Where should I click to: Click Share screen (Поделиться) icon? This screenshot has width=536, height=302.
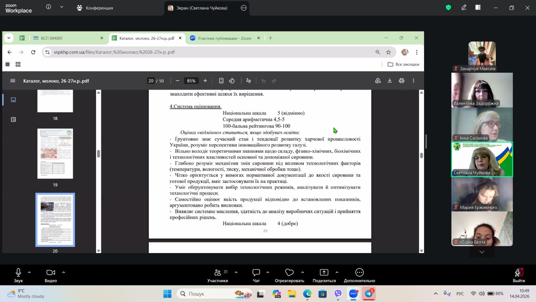click(x=324, y=272)
